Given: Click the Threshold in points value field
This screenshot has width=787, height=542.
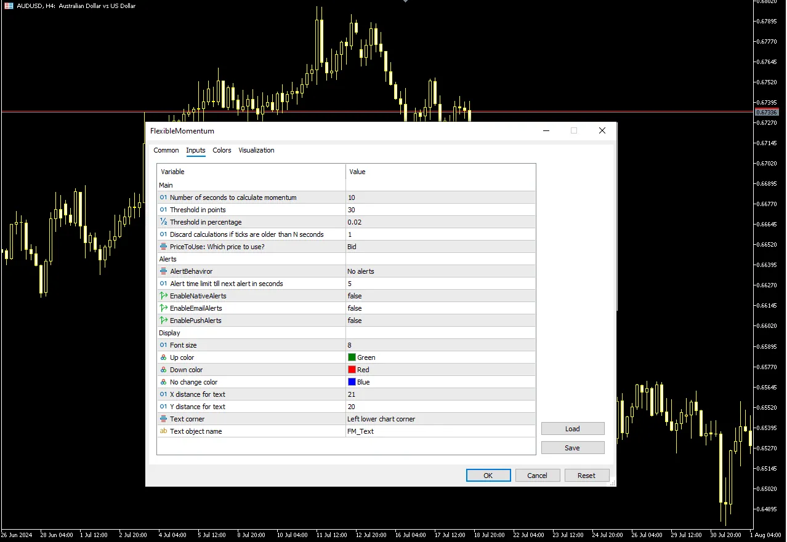Looking at the screenshot, I should [x=440, y=210].
